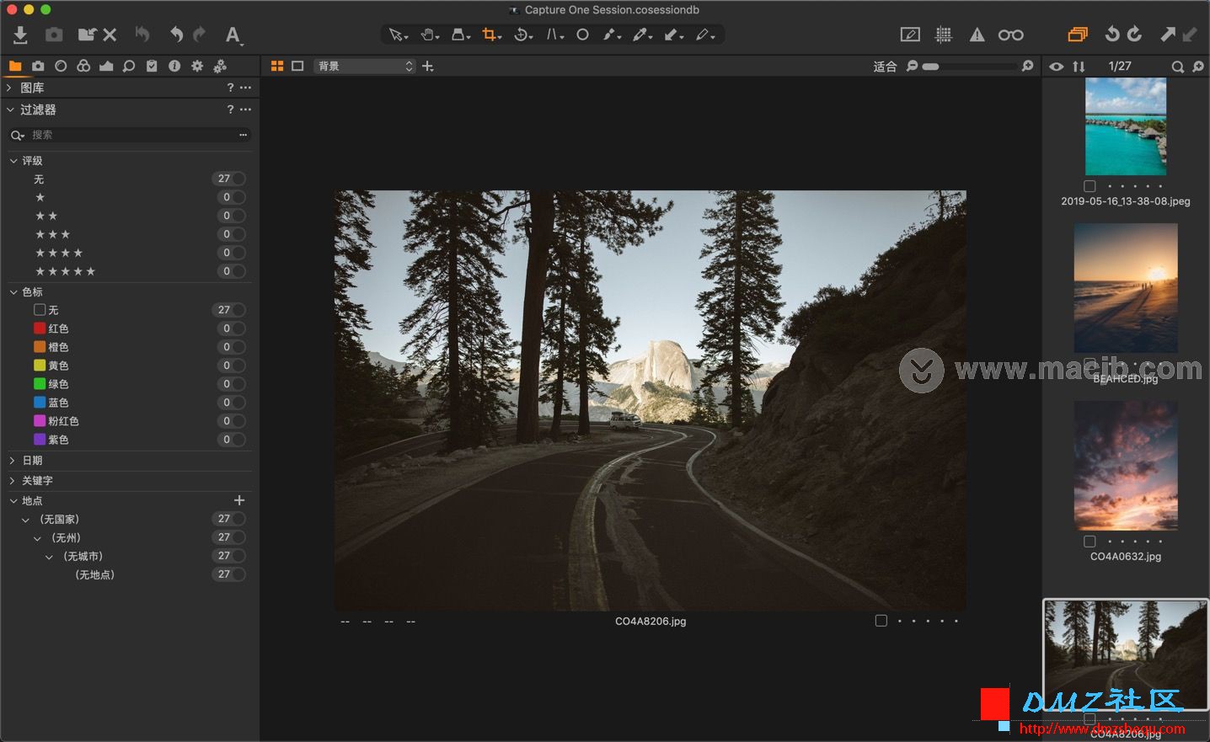Viewport: 1210px width, 742px height.
Task: Toggle the browser eye view icon
Action: 1056,66
